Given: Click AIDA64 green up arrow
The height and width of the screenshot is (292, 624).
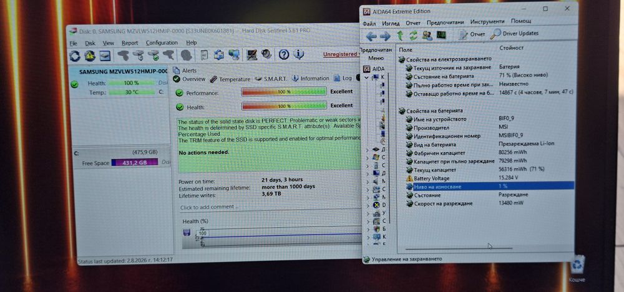Looking at the screenshot, I should coord(400,36).
